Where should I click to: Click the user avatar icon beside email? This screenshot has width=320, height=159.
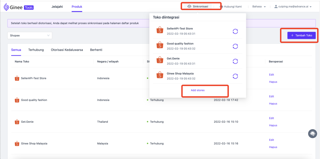(x=276, y=7)
